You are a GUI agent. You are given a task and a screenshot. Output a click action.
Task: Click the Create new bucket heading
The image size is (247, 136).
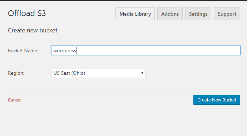pos(33,30)
